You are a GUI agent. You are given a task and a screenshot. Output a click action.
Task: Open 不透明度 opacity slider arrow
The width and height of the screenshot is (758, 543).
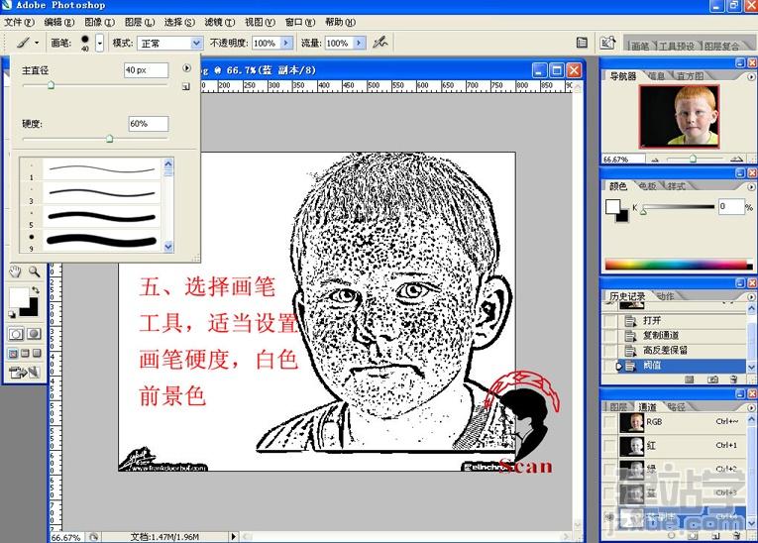pyautogui.click(x=286, y=43)
